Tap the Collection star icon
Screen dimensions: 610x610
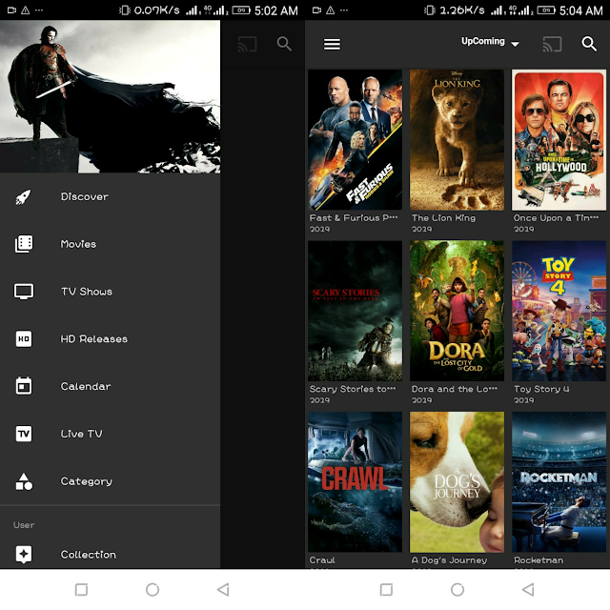point(24,555)
